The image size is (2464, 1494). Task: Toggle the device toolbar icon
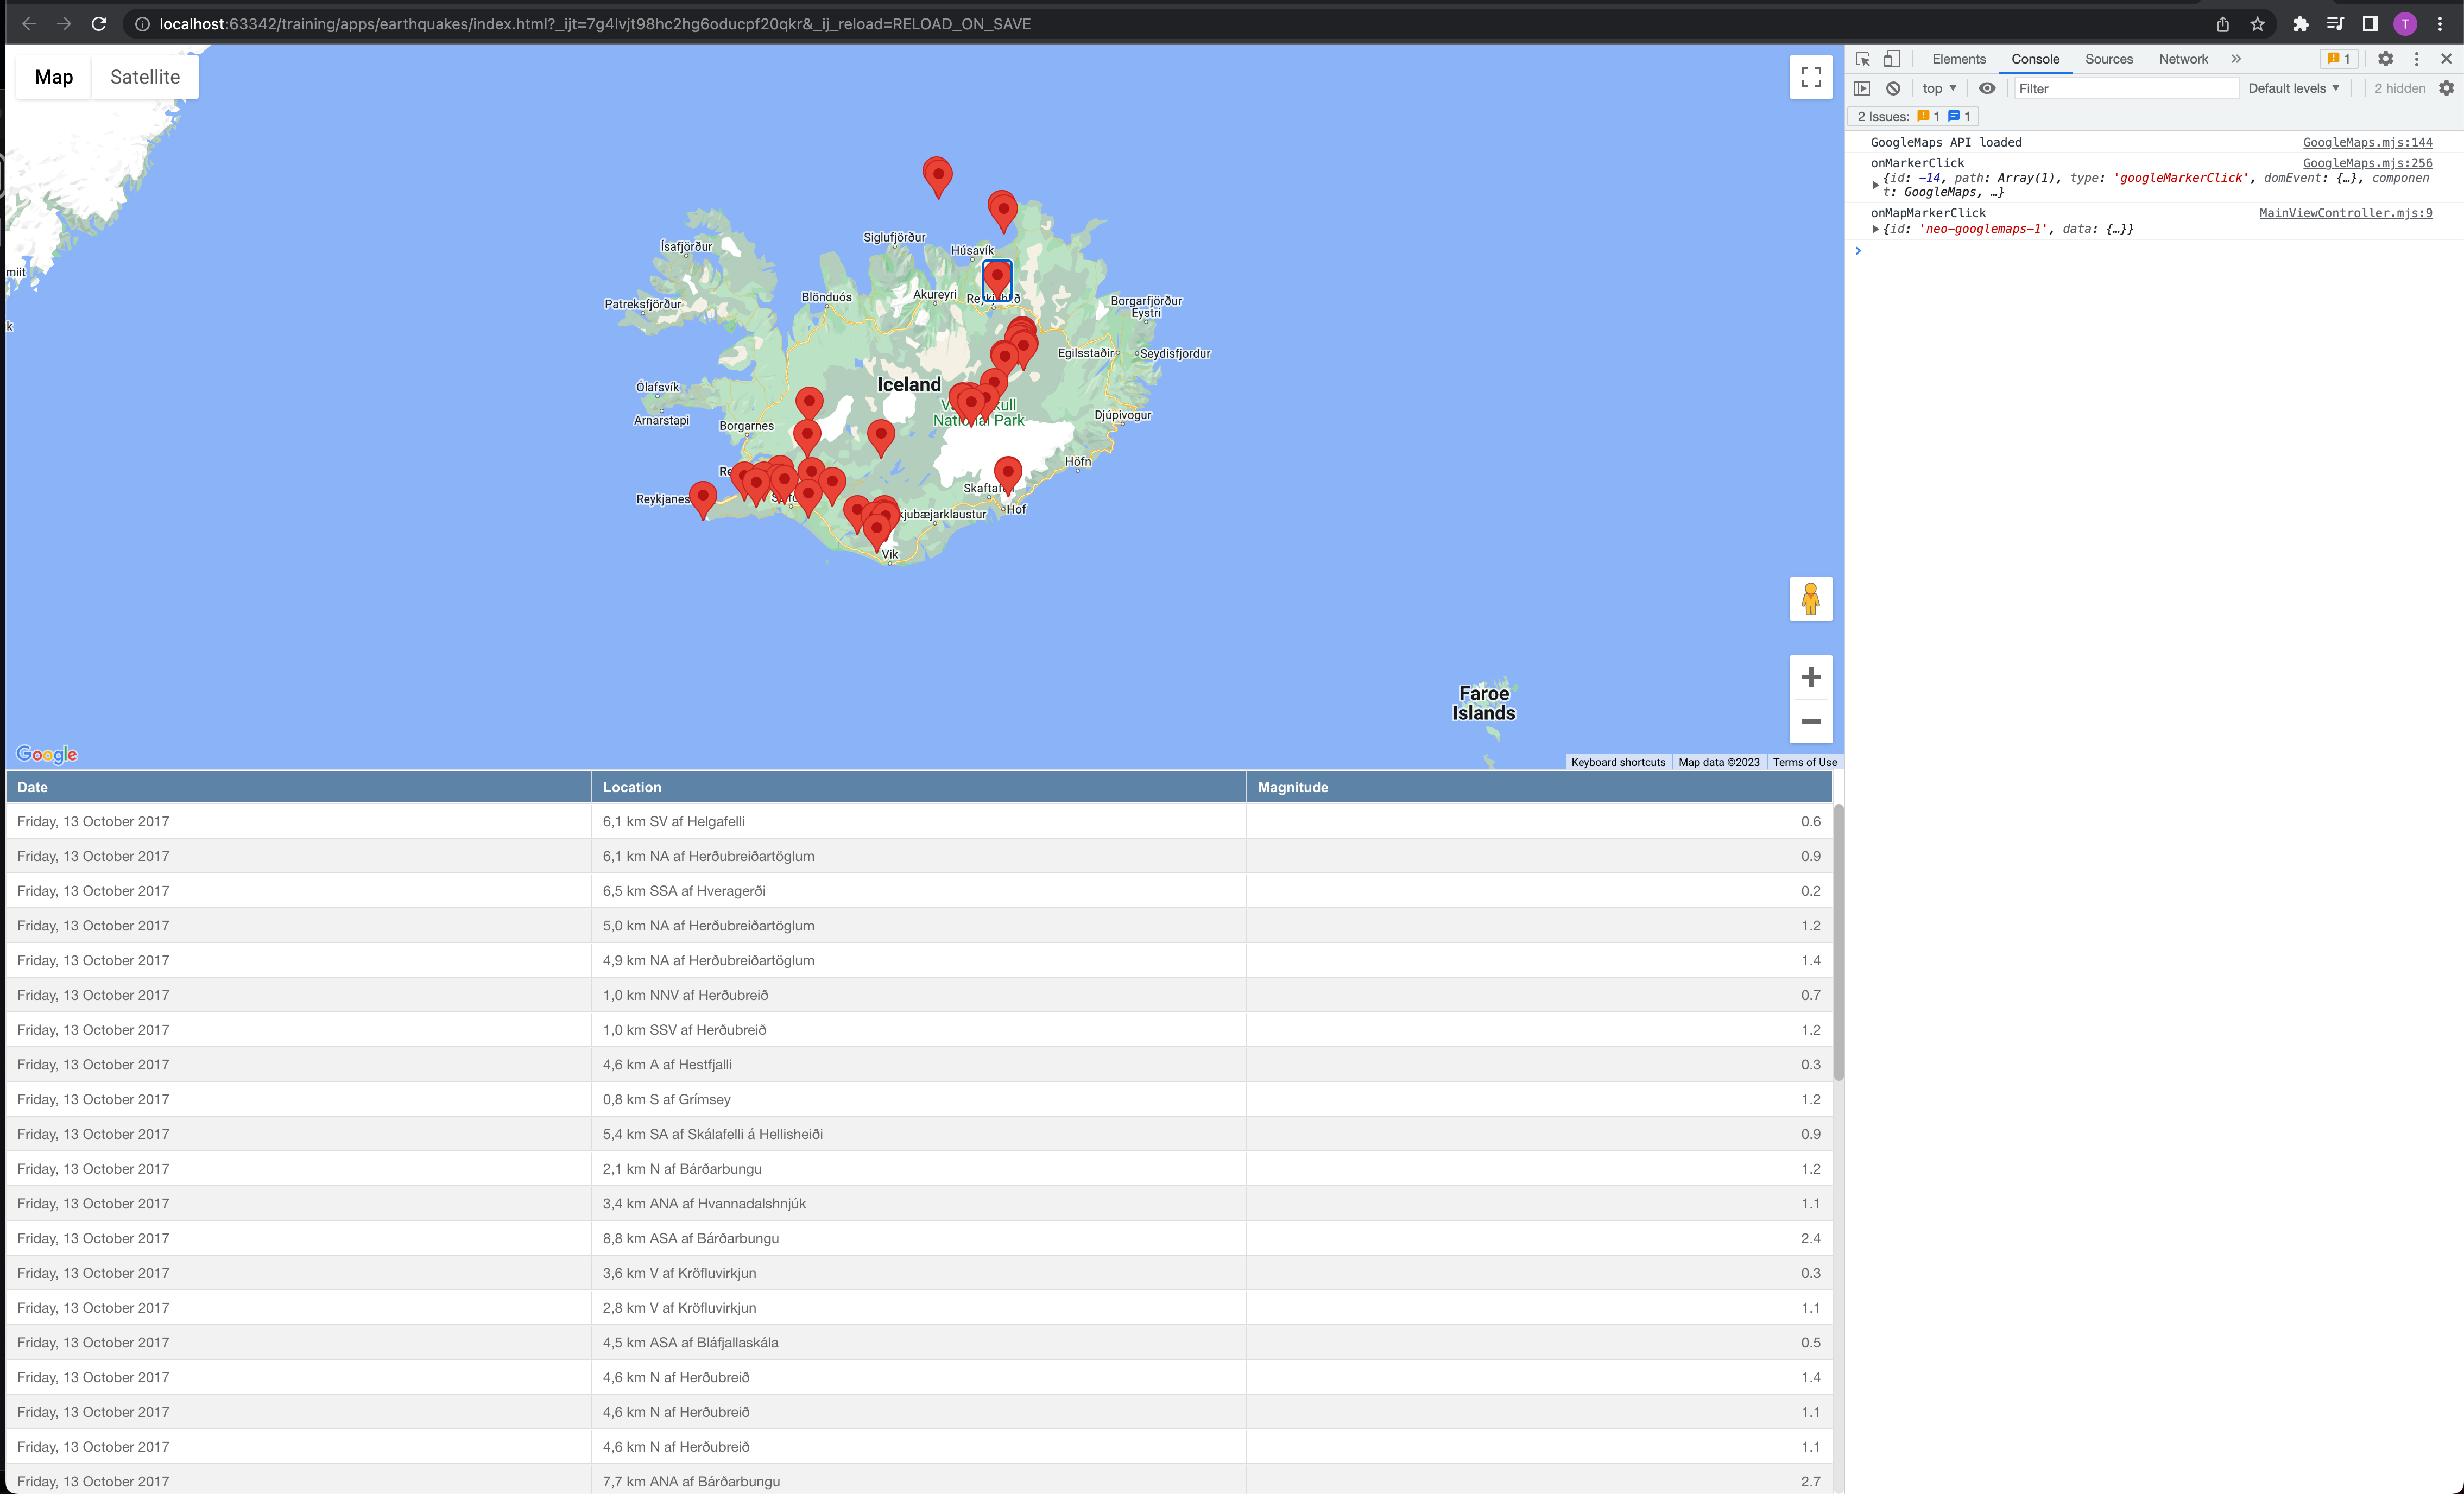(x=1891, y=59)
